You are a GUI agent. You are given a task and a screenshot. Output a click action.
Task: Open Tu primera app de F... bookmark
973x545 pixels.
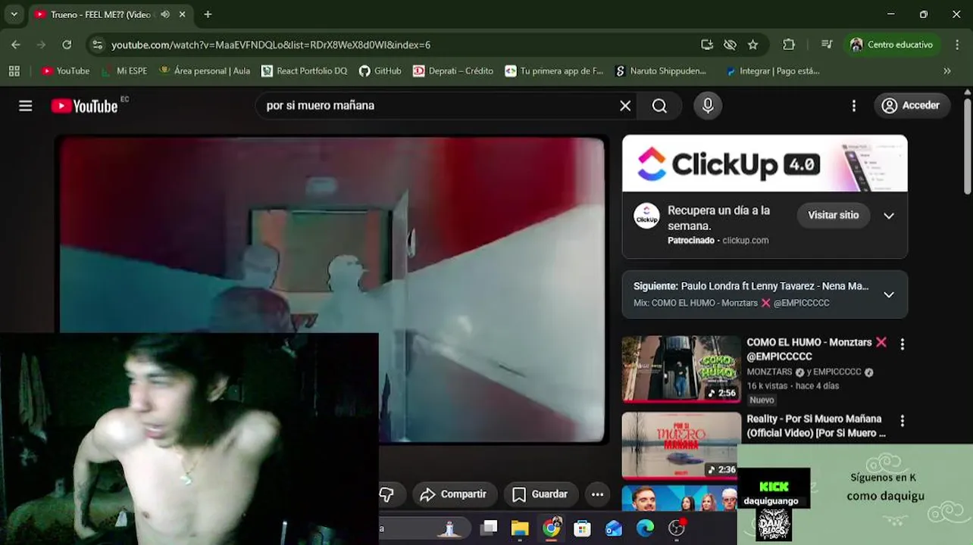554,71
